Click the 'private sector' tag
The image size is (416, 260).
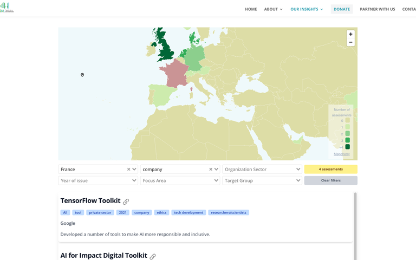100,212
